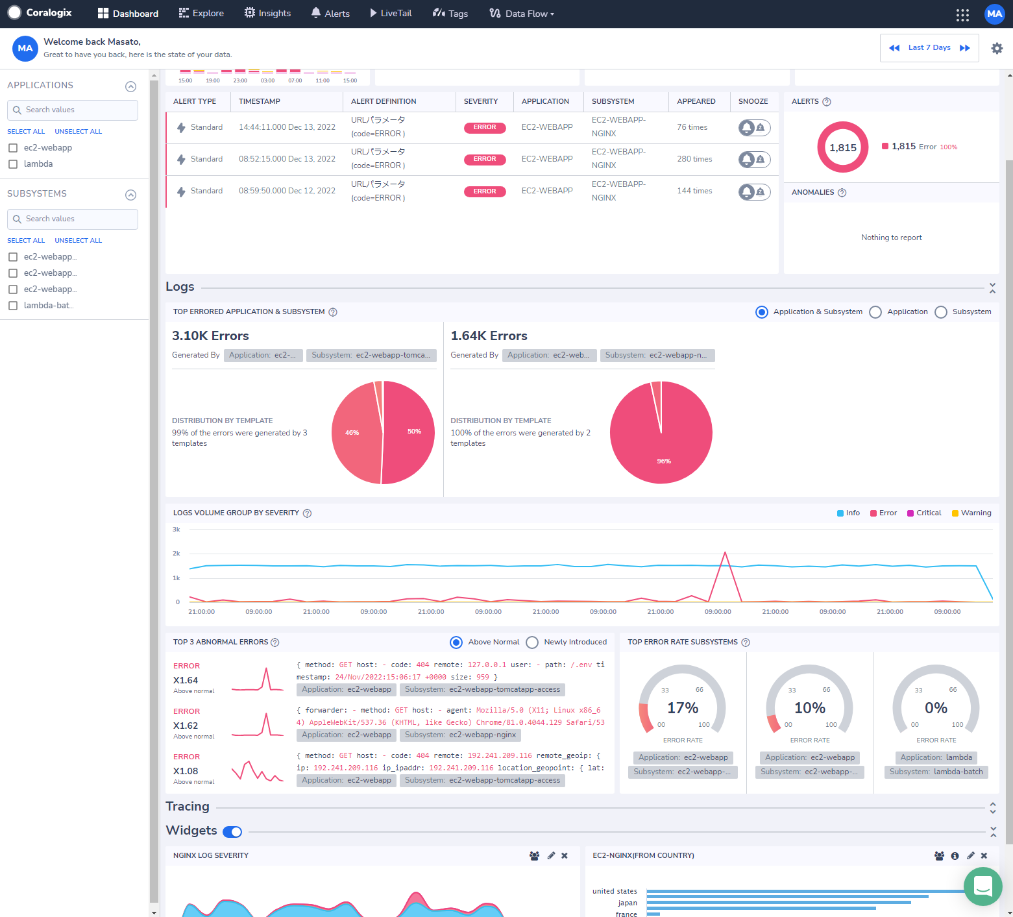
Task: Click the settings gear icon
Action: (x=997, y=47)
